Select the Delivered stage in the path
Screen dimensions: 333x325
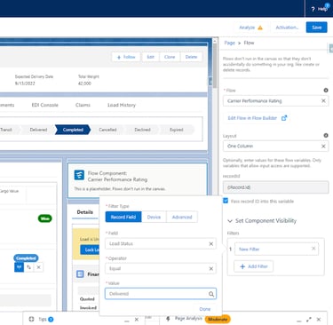pyautogui.click(x=38, y=130)
